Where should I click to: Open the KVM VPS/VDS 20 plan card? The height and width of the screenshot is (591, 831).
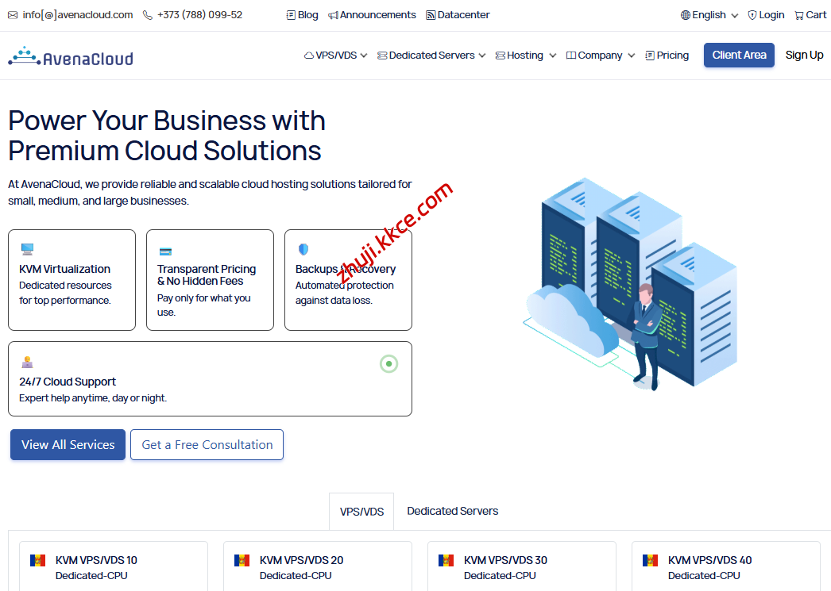[x=317, y=566]
